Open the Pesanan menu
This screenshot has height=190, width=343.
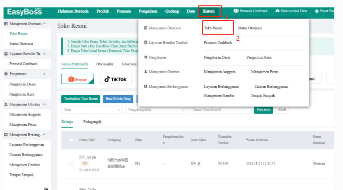pyautogui.click(x=124, y=11)
